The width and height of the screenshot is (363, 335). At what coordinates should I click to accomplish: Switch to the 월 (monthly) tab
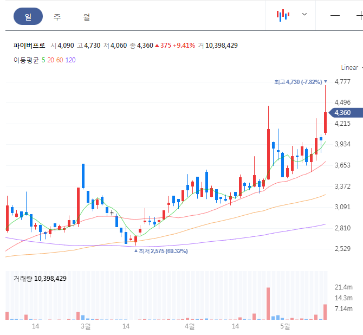coord(87,17)
